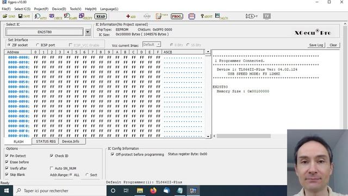The width and height of the screenshot is (348, 196).
Task: Open the ABOUT toolbar icon
Action: pyautogui.click(x=207, y=16)
